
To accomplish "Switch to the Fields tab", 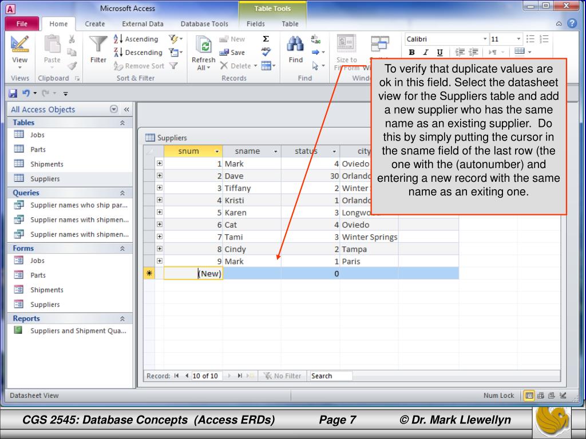I will (256, 23).
